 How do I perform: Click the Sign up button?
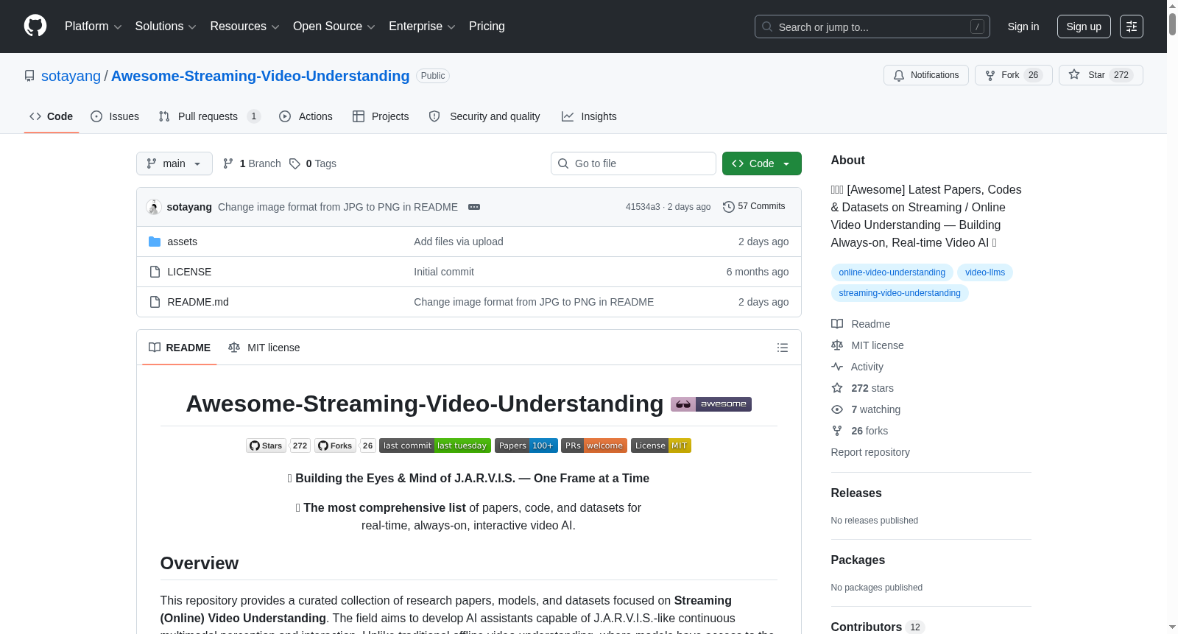(x=1084, y=27)
